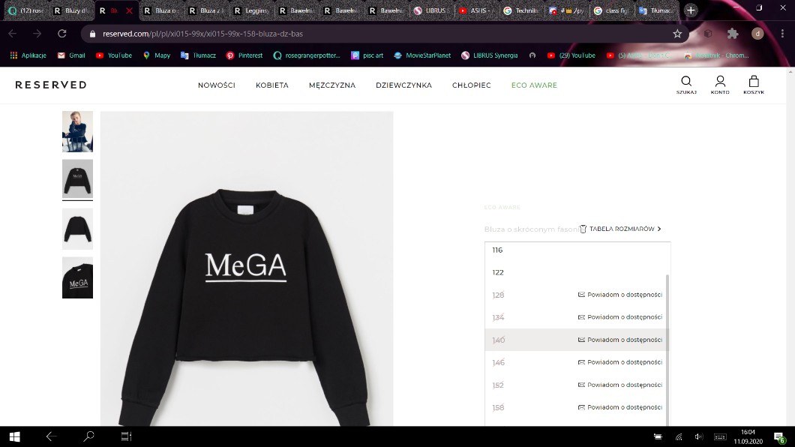Bookmark this page with the star icon
795x447 pixels.
(677, 34)
